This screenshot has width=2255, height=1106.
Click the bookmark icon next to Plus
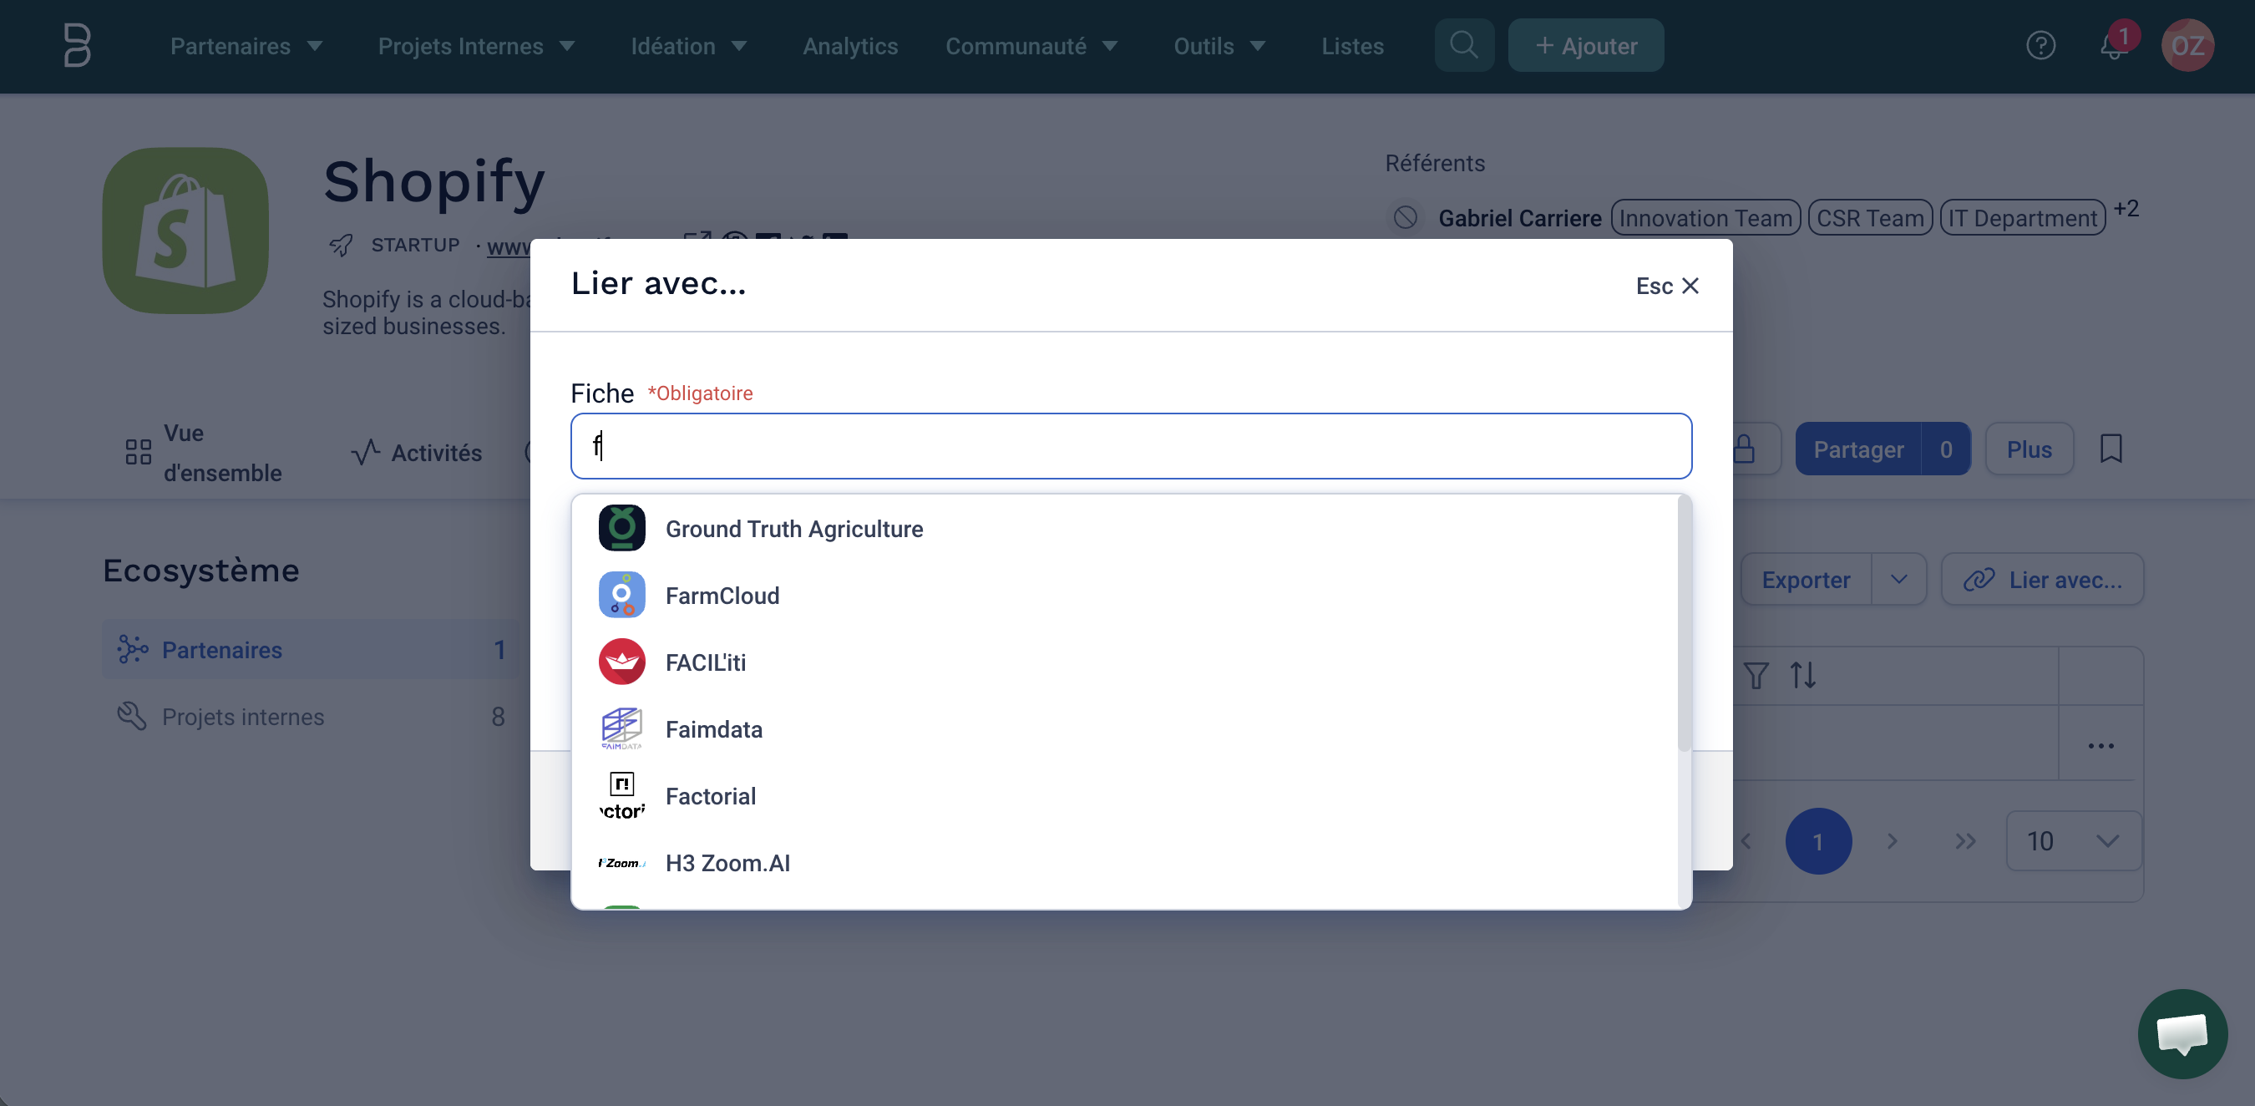(2111, 449)
